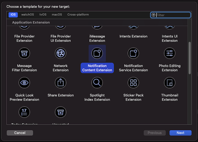This screenshot has width=198, height=142.
Task: Choose the Spotlight Index magnifier icon
Action: pyautogui.click(x=97, y=83)
